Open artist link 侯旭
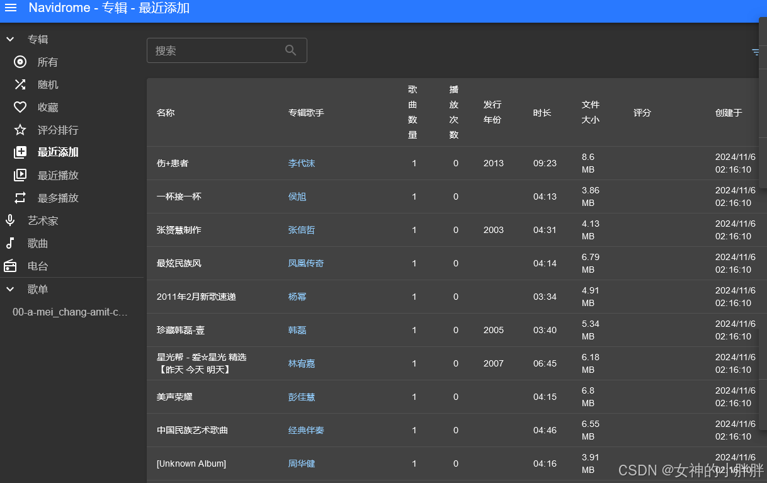 pos(297,196)
